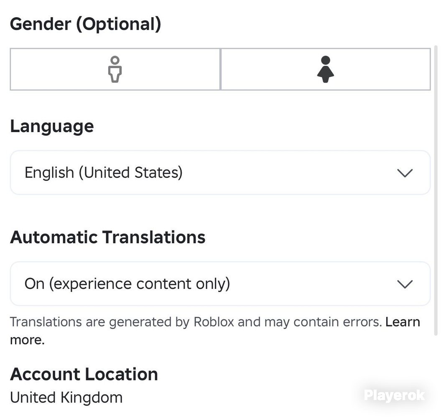Click the Playerok watermark logo
Image resolution: width=441 pixels, height=418 pixels.
pyautogui.click(x=394, y=395)
